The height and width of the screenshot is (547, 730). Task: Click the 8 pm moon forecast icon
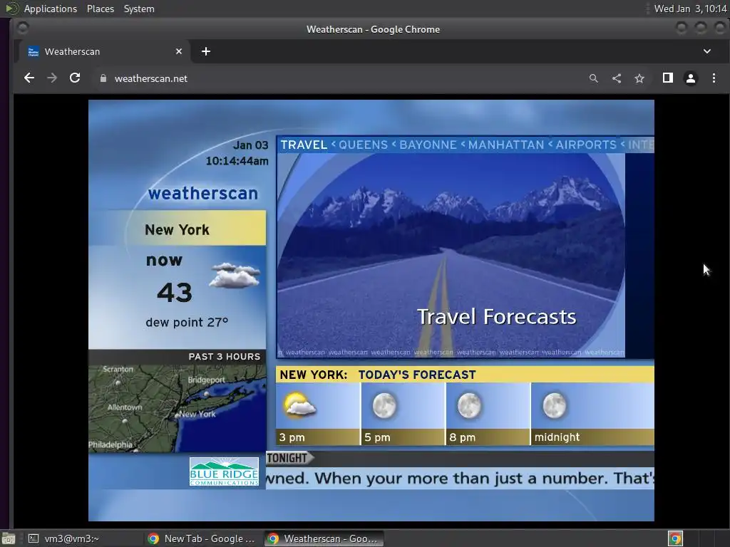pos(469,405)
